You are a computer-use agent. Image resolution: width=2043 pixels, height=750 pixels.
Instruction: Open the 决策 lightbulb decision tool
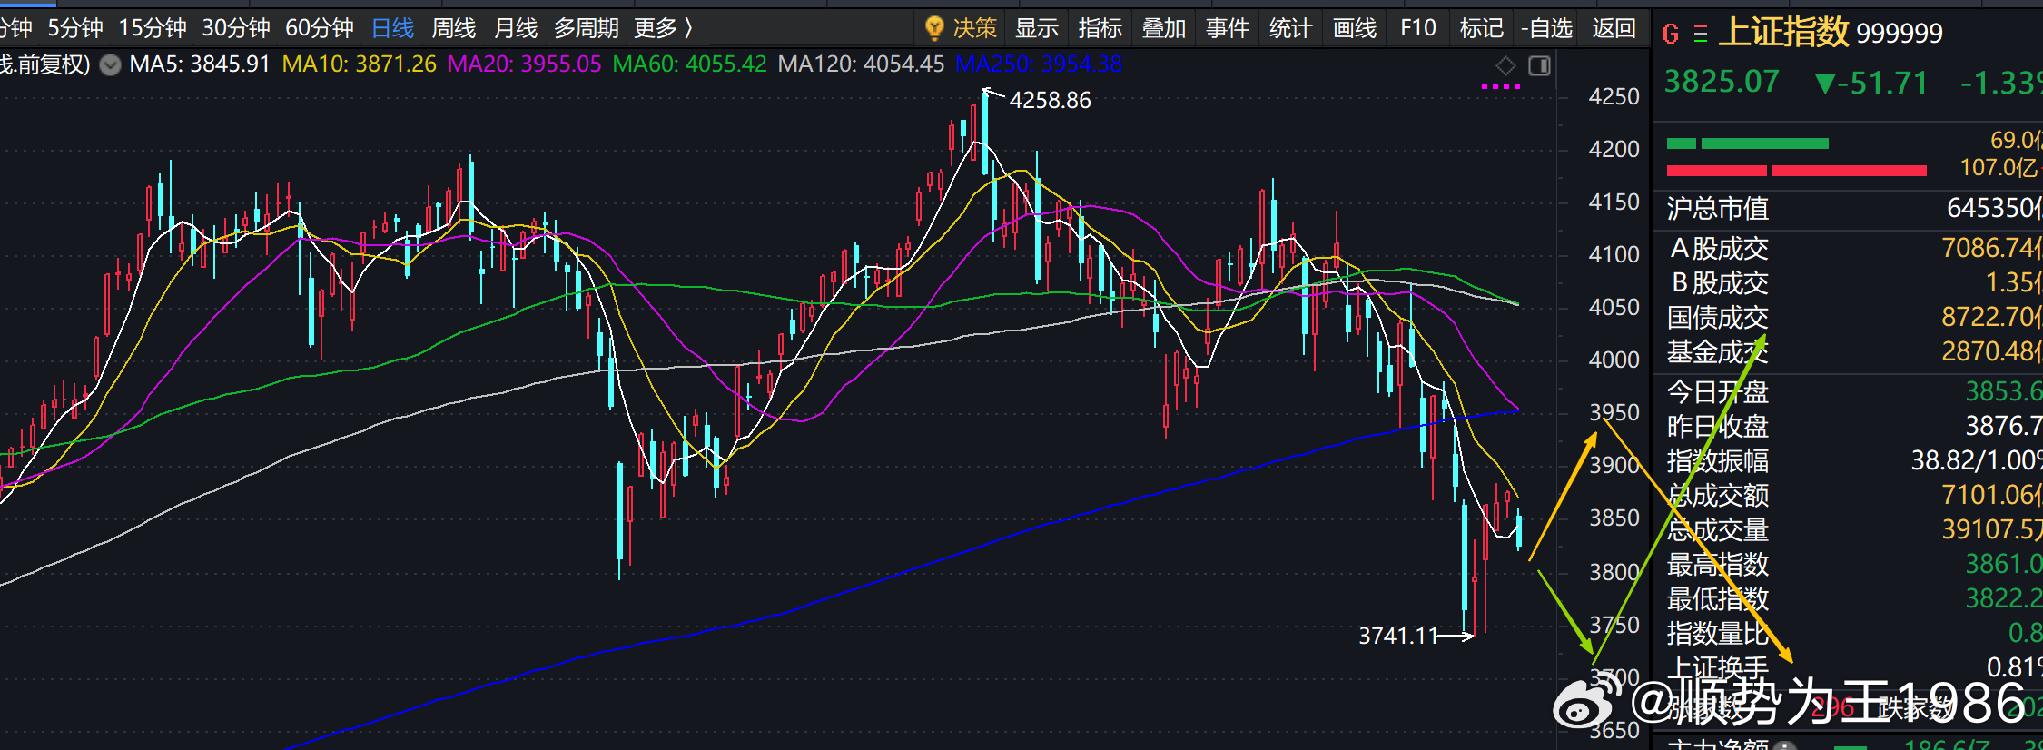(x=961, y=28)
